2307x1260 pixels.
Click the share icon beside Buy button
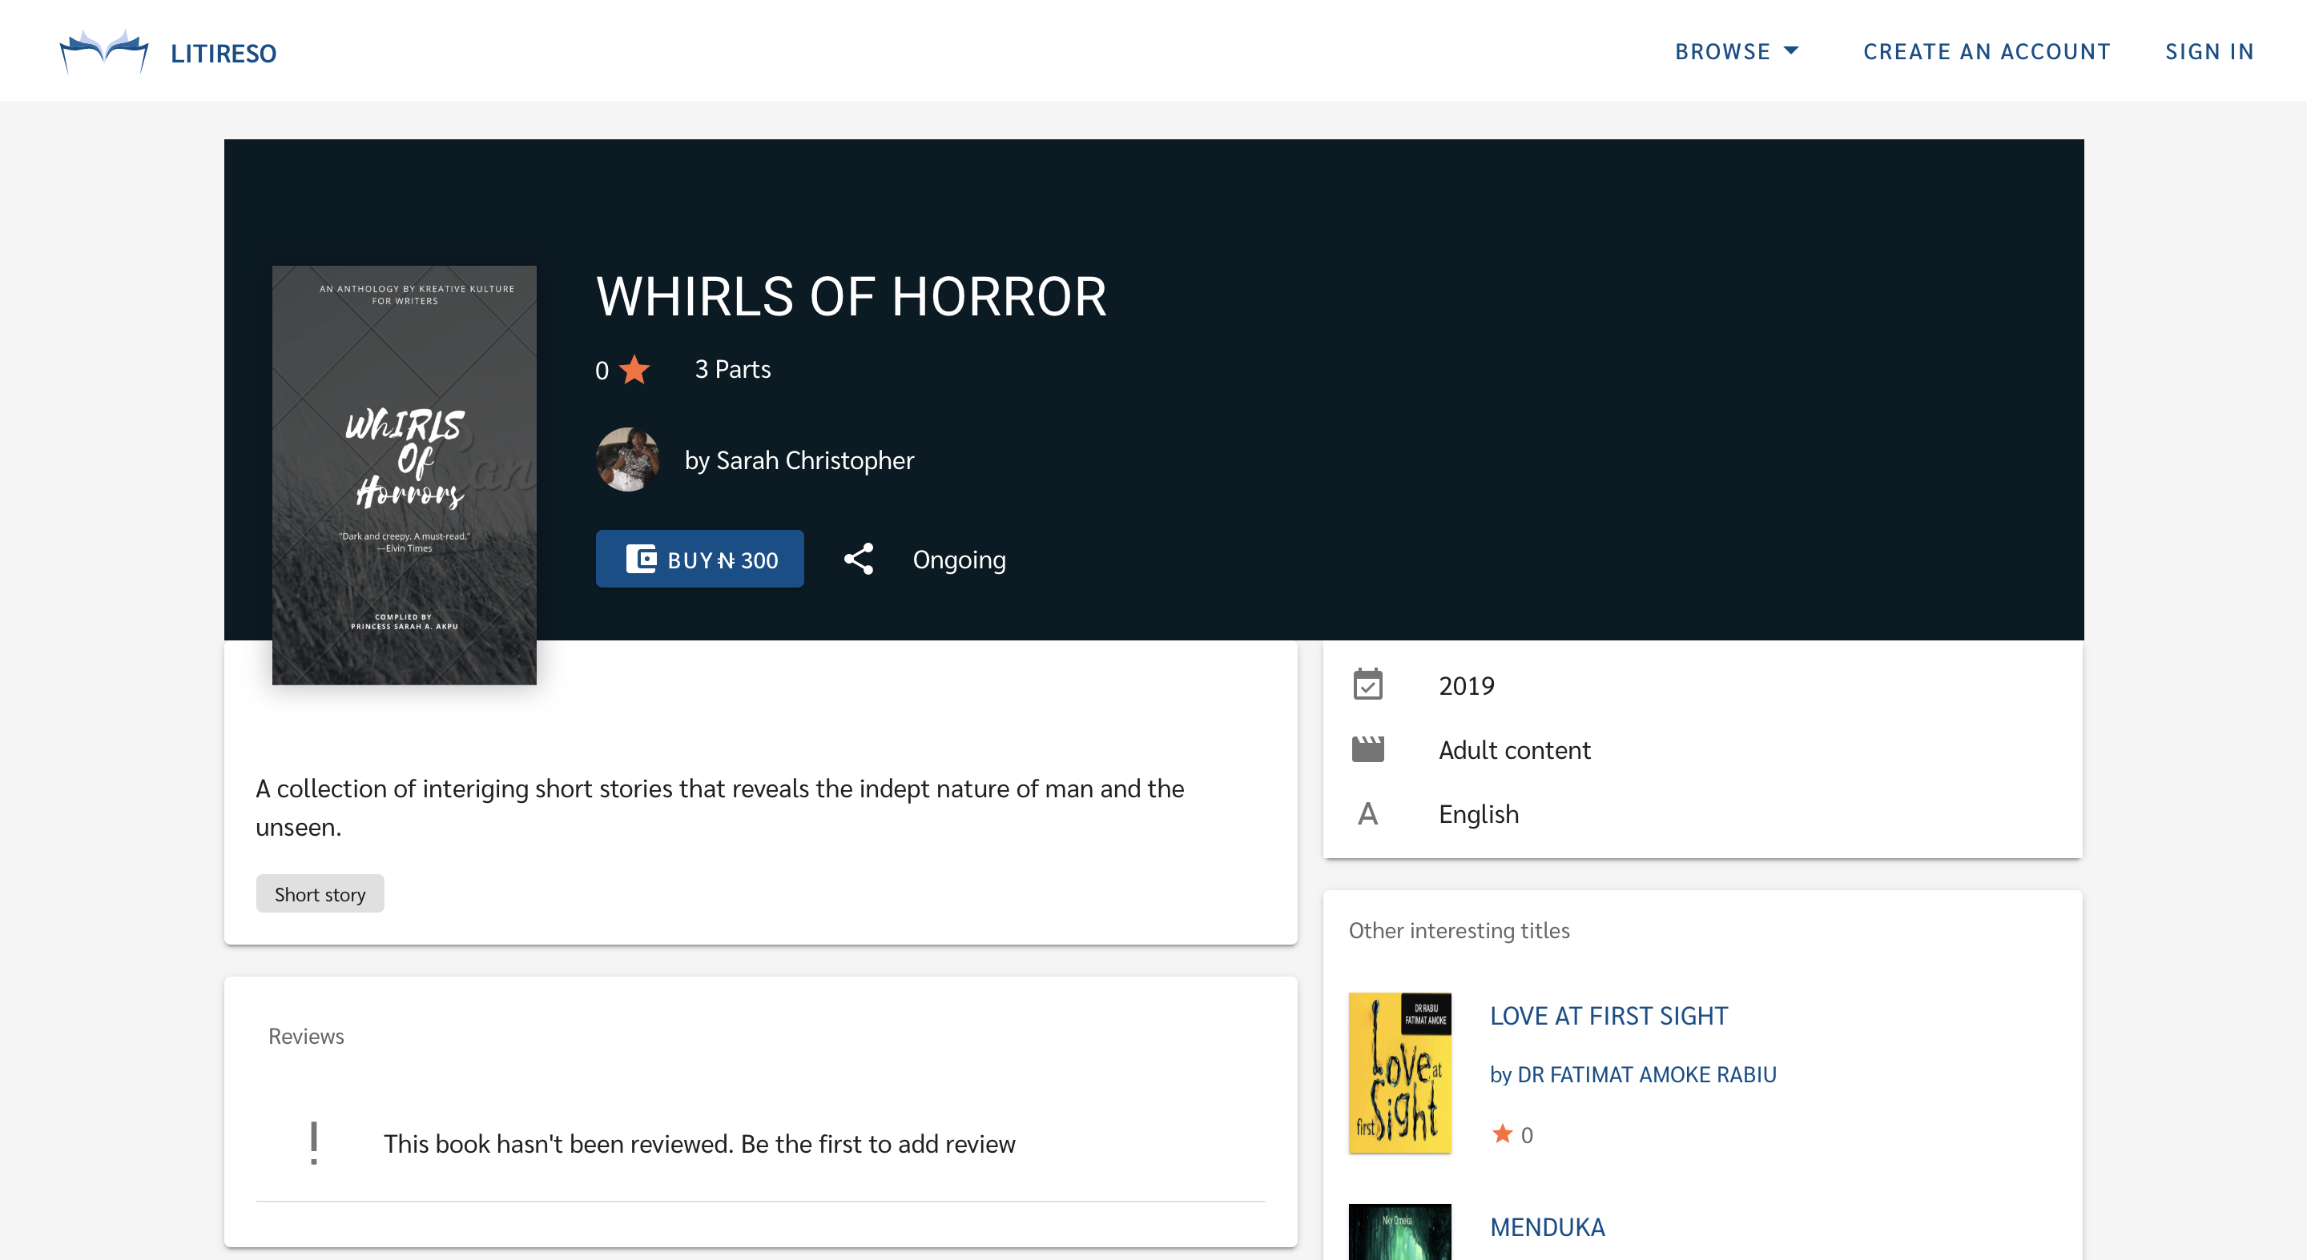(x=858, y=560)
